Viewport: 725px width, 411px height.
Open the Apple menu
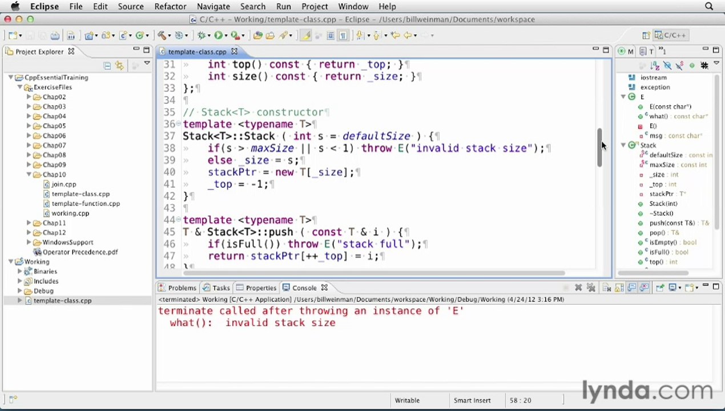coord(15,6)
